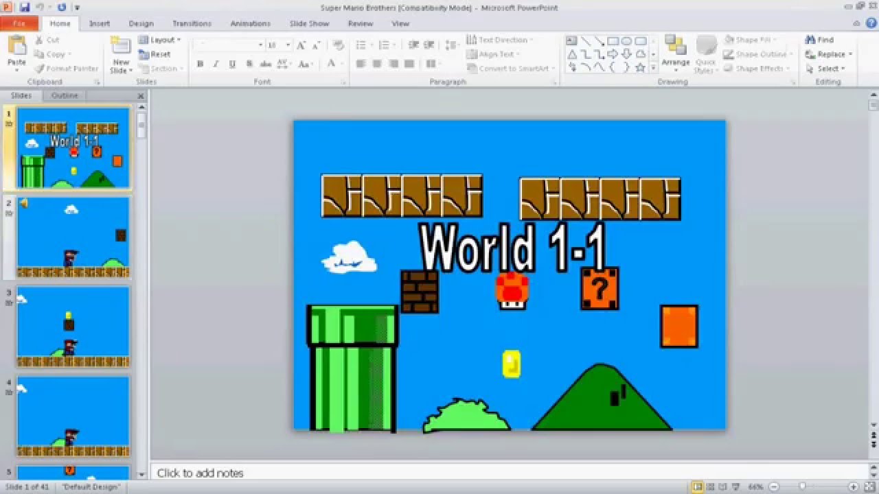Switch to the Insert tab
Viewport: 879px width, 494px height.
[x=100, y=23]
